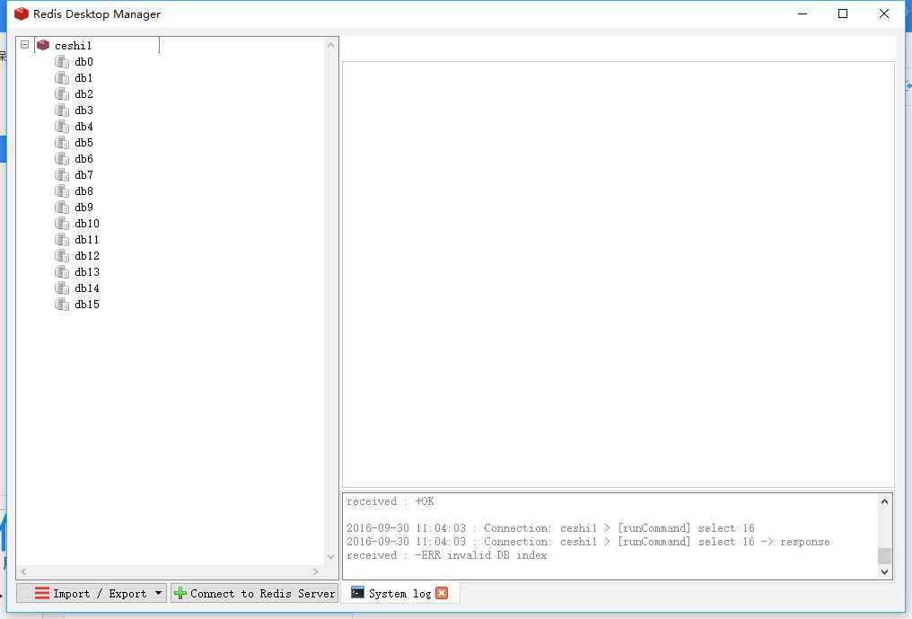Click tree panel scroll up arrow
This screenshot has width=912, height=619.
pos(330,45)
